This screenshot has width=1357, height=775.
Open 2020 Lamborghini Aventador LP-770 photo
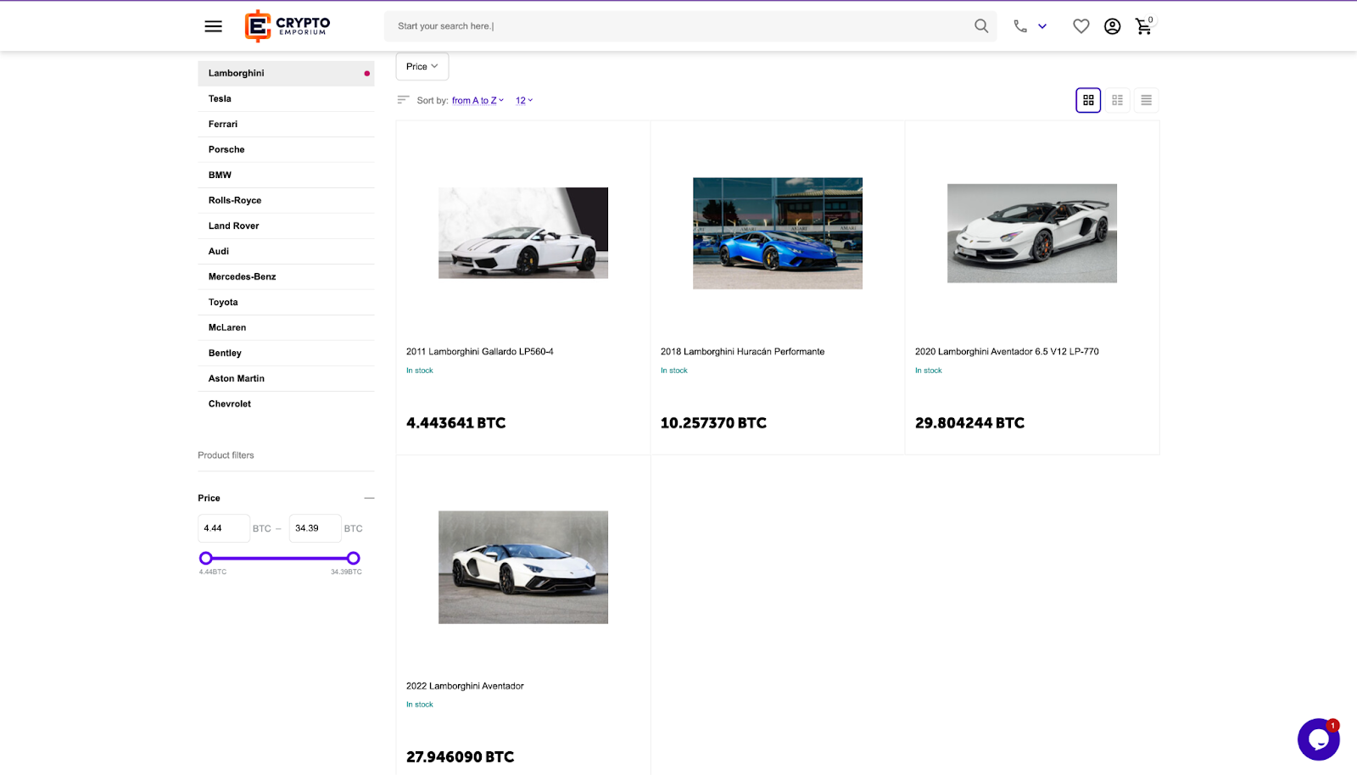[x=1032, y=233]
